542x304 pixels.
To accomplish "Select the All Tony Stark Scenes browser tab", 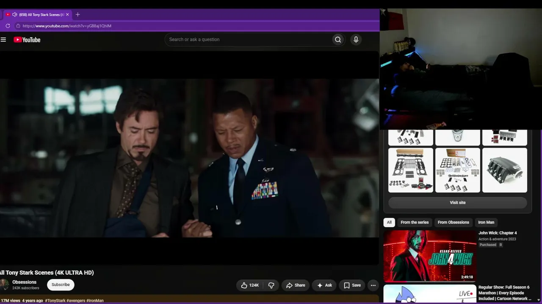I will 38,14.
